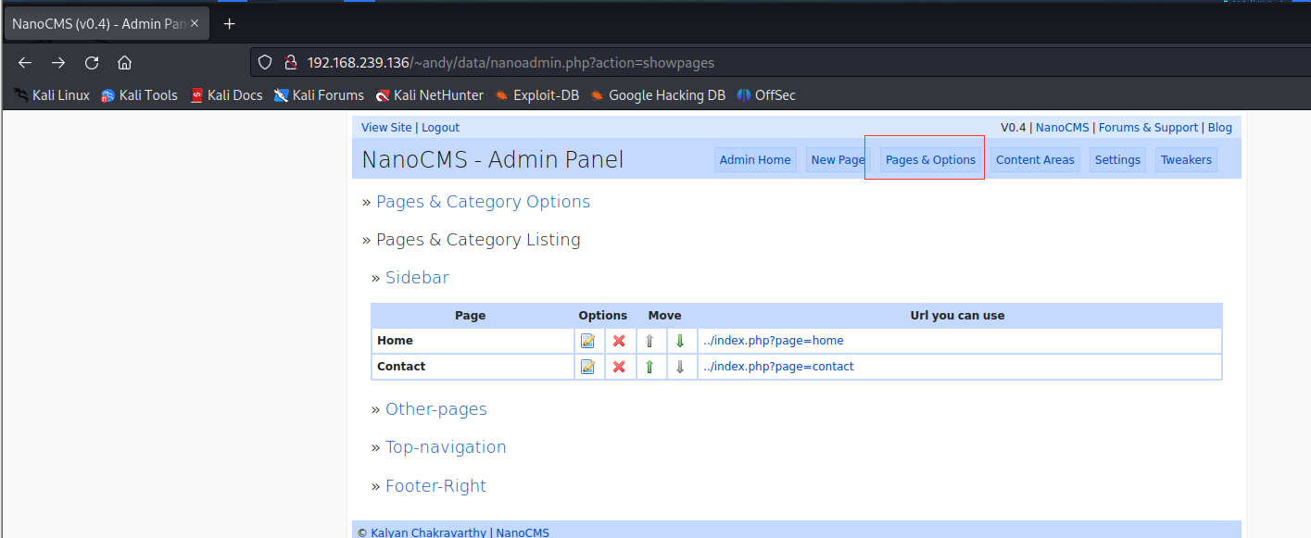
Task: Move the Contact page up with green arrow
Action: click(x=649, y=367)
